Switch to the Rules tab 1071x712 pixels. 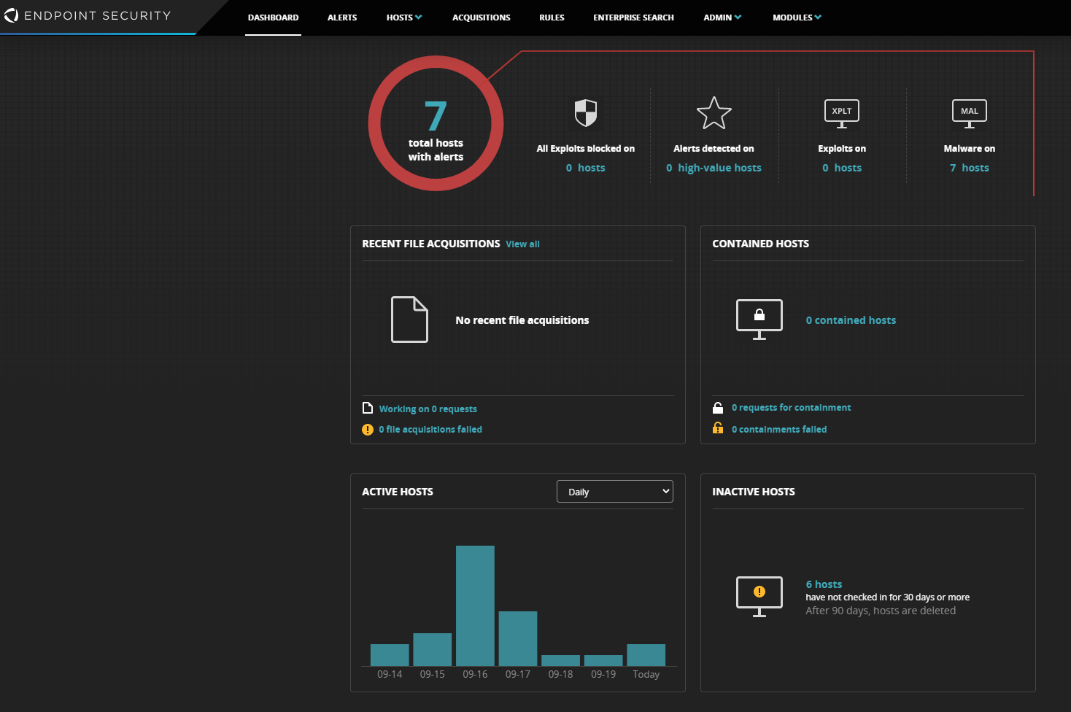tap(552, 18)
